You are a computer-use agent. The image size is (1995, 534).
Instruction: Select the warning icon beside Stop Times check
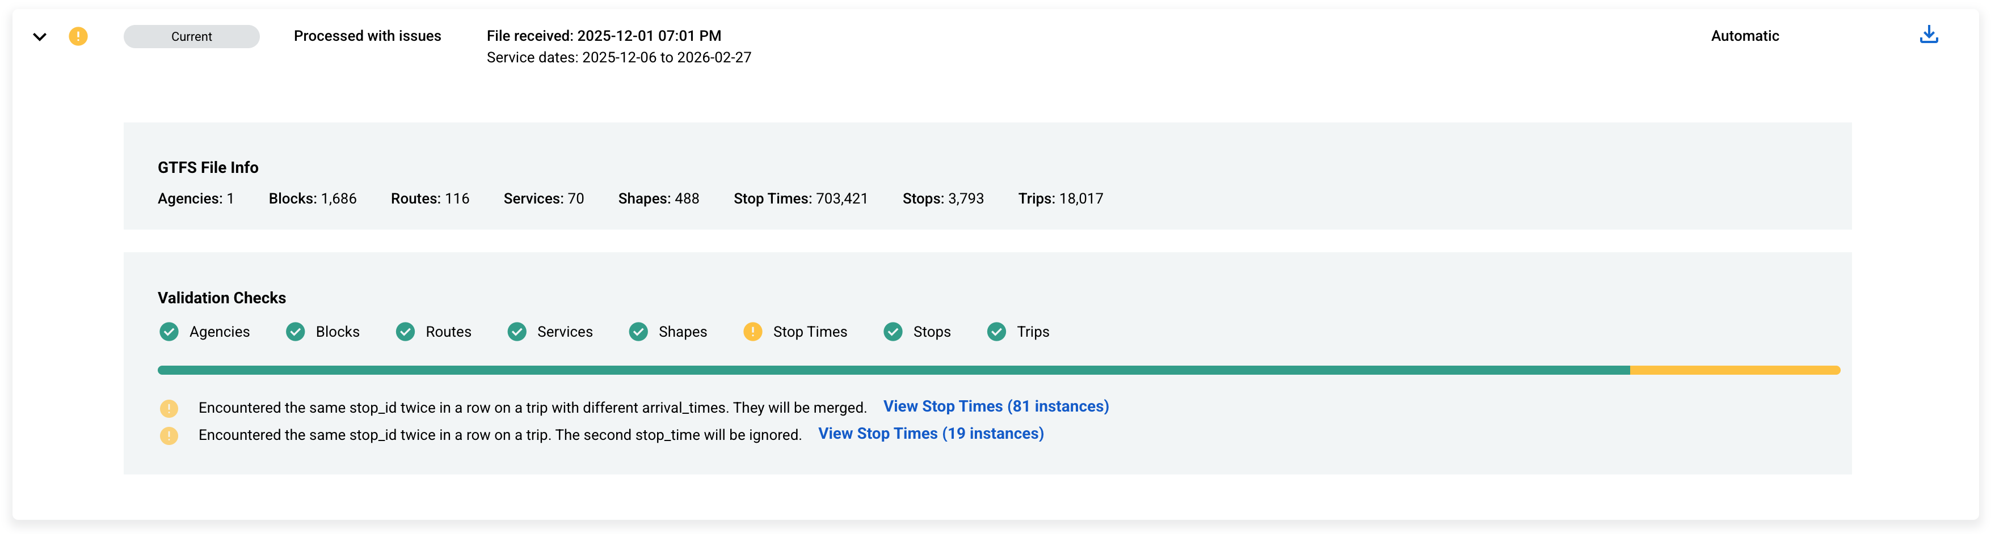pyautogui.click(x=753, y=331)
